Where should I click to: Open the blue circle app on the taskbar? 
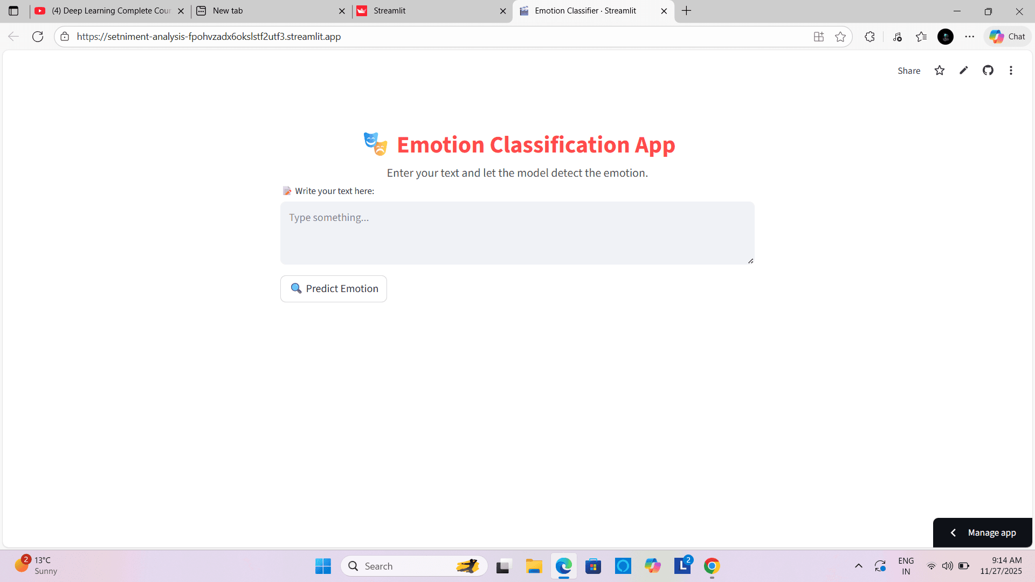pos(623,566)
